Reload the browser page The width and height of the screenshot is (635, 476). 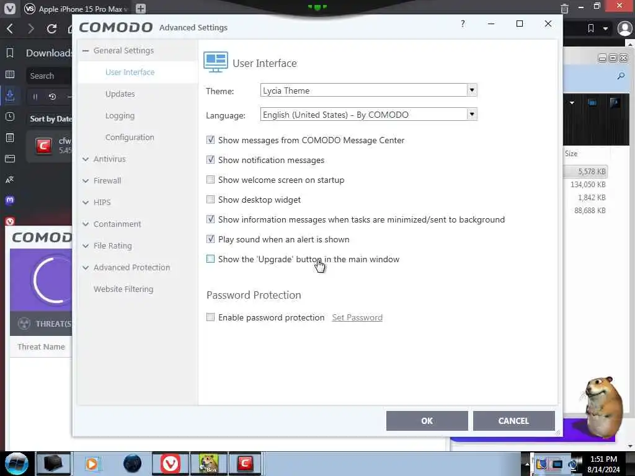pyautogui.click(x=51, y=29)
